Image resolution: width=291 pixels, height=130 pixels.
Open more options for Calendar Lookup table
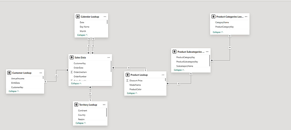[x=105, y=17]
